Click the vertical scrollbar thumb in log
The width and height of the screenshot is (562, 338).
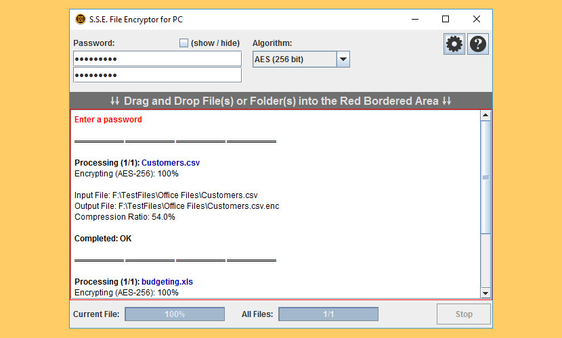tap(485, 177)
